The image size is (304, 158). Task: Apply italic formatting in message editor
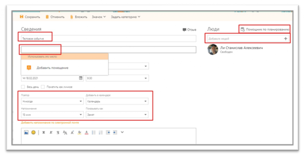pyautogui.click(x=51, y=133)
